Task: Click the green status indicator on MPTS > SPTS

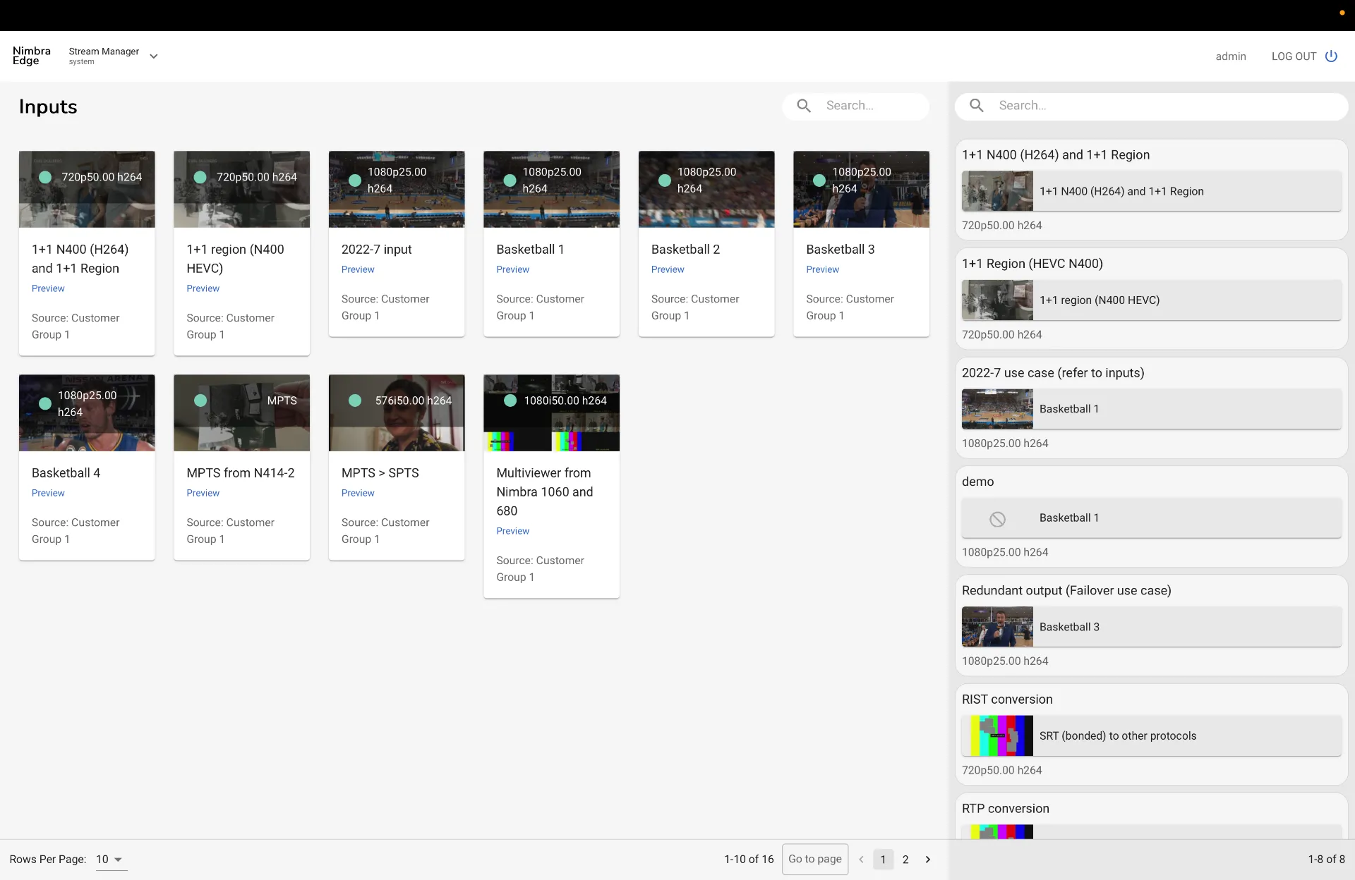Action: click(x=355, y=401)
